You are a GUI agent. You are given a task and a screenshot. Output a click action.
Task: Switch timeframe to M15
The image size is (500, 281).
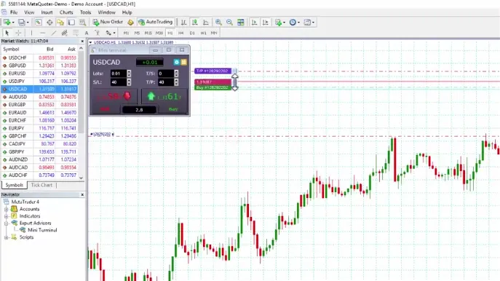148,33
